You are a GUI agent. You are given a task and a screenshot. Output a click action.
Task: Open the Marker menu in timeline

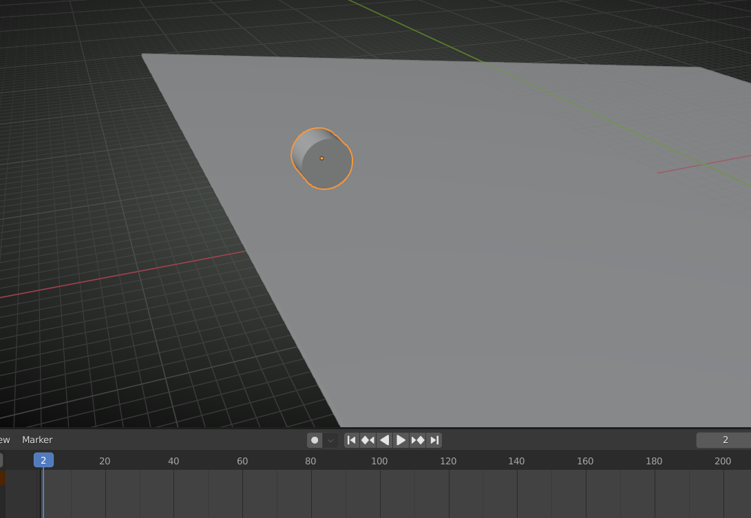37,440
